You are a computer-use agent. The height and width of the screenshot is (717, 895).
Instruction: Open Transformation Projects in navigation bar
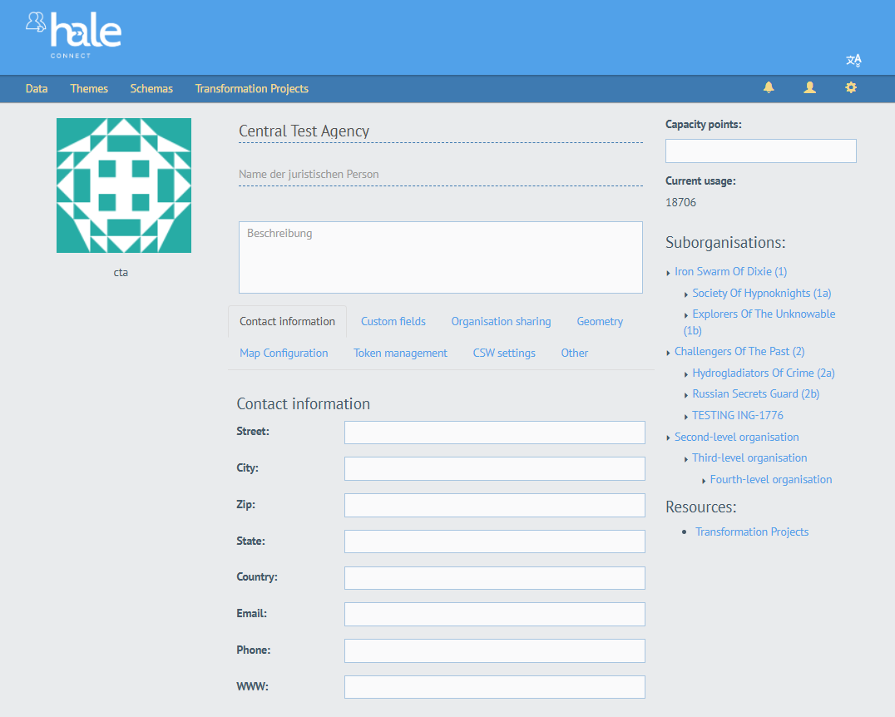[x=251, y=89]
